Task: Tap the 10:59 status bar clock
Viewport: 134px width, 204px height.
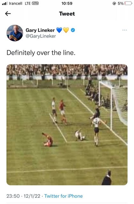Action: (x=67, y=4)
